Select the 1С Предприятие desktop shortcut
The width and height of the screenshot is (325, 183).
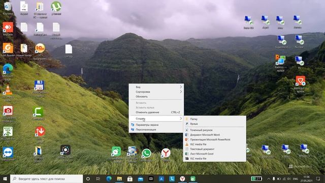(x=40, y=48)
